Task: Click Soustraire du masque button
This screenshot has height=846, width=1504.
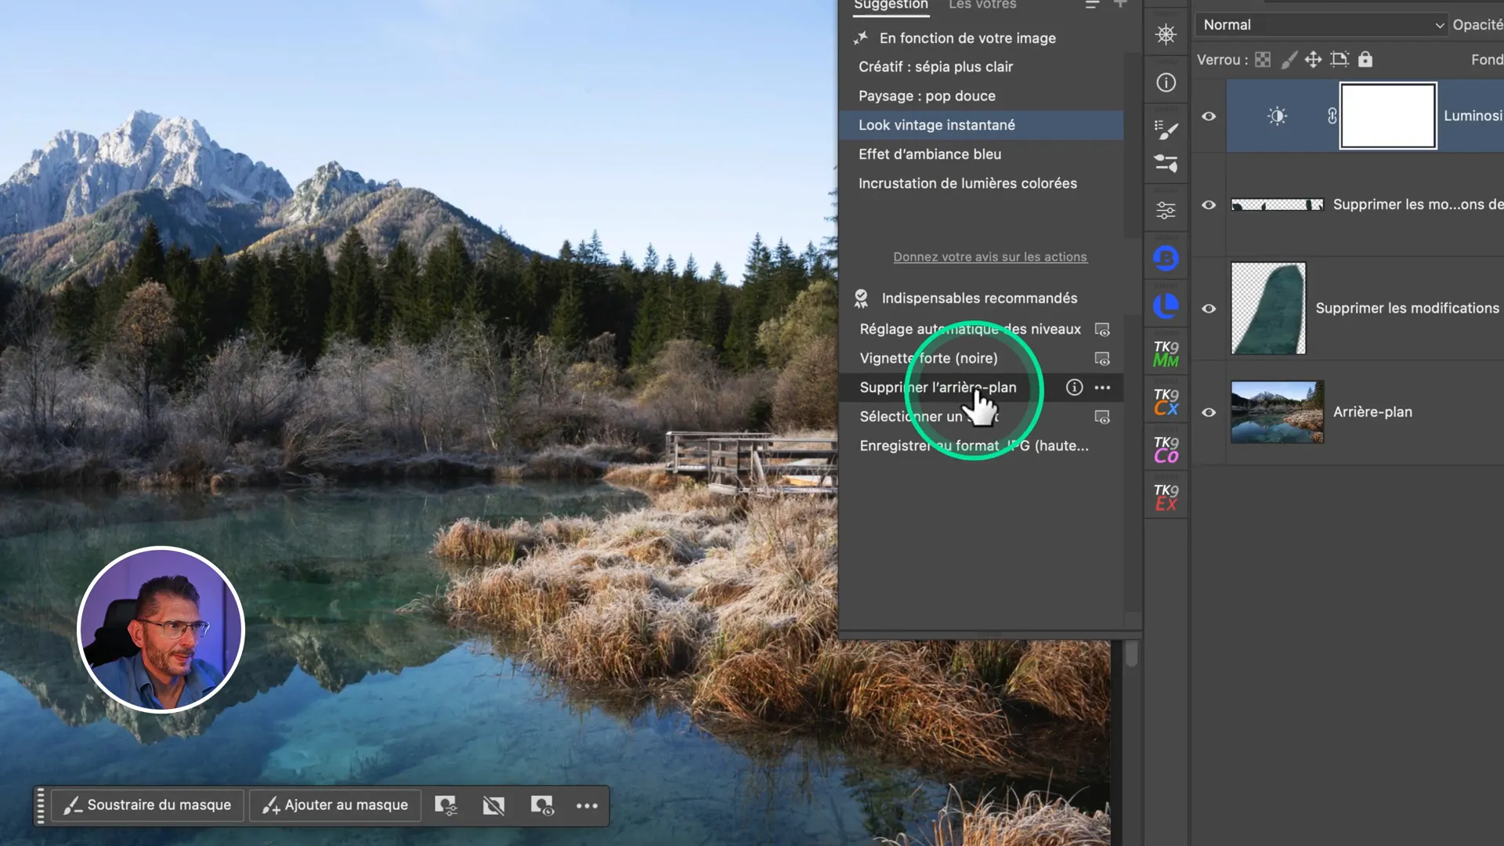Action: (147, 805)
